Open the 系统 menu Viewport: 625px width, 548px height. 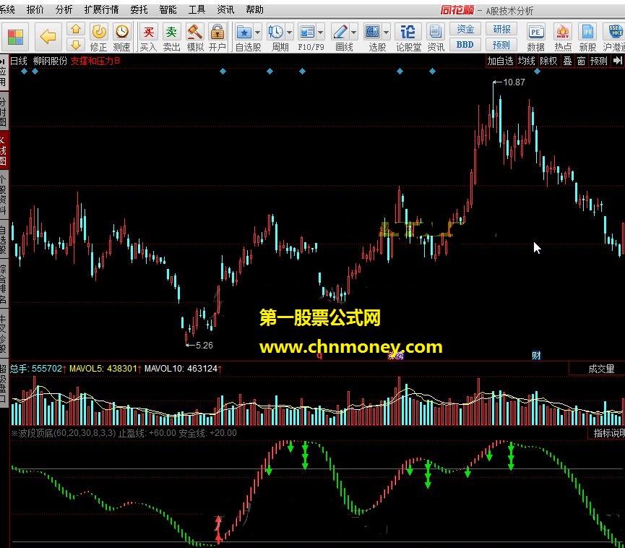click(x=7, y=9)
